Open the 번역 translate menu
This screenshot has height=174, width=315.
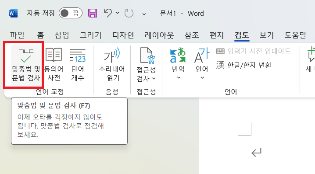[178, 64]
